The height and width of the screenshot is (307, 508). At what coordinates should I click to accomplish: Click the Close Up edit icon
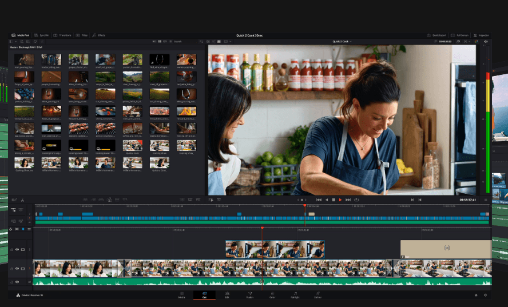[x=109, y=200]
